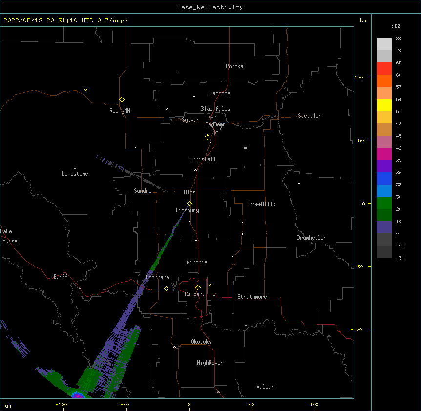Pick the bright green legend swatch below 30
The image size is (421, 411).
[x=384, y=203]
